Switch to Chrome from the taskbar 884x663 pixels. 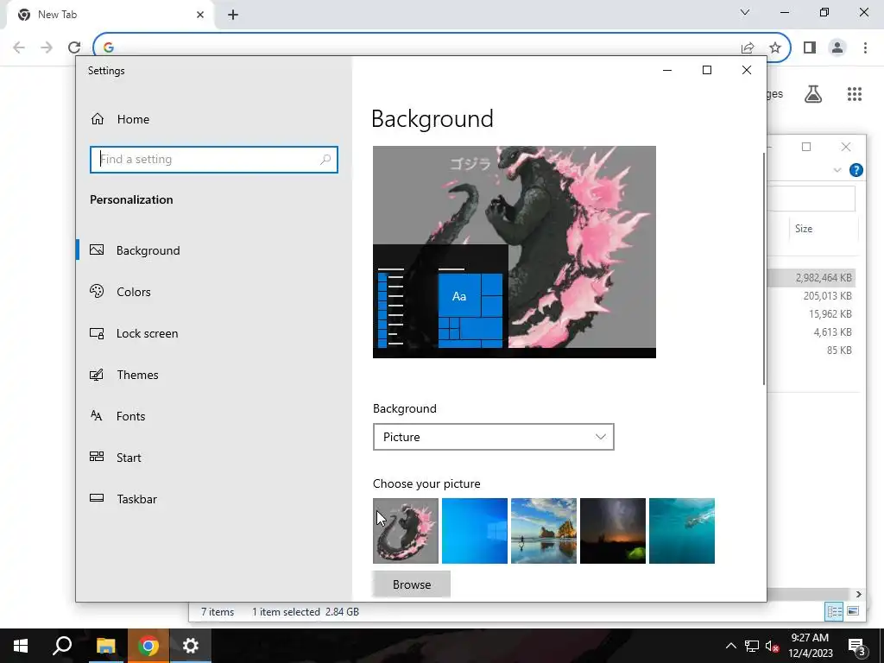point(148,646)
